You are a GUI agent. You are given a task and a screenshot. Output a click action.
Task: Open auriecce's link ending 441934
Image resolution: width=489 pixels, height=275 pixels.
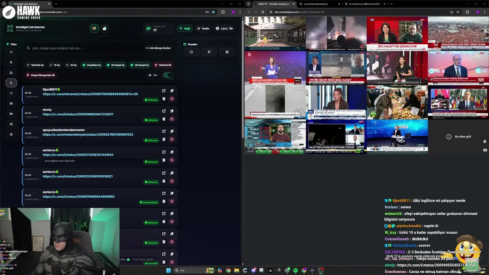(x=78, y=155)
